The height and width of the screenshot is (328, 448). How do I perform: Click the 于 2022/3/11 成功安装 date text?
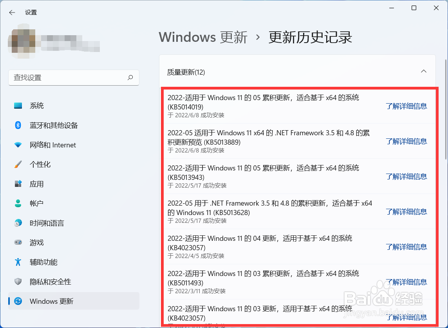pyautogui.click(x=197, y=291)
